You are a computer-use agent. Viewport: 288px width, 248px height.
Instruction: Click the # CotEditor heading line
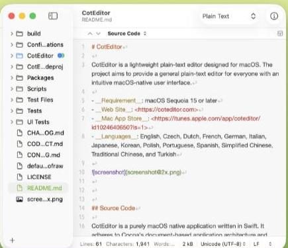pos(107,47)
